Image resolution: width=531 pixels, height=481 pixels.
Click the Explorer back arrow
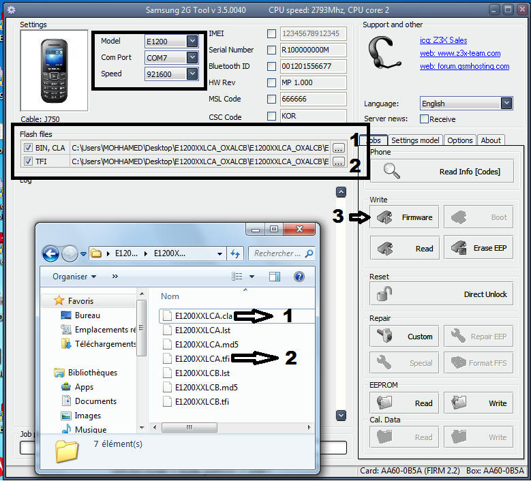[51, 253]
